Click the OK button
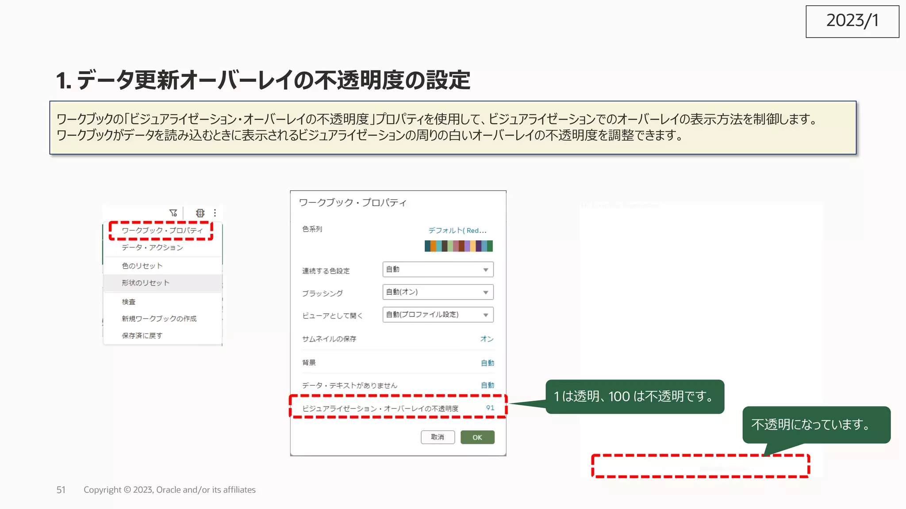 point(477,437)
